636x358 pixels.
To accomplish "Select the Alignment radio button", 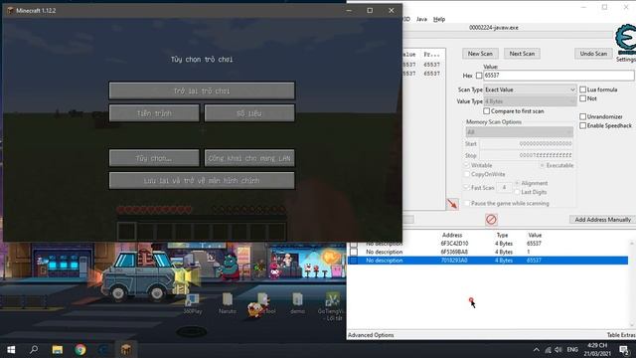I will point(517,183).
